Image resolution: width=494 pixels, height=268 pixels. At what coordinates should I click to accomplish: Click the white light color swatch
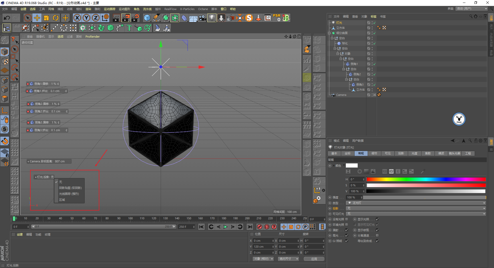[x=352, y=166]
